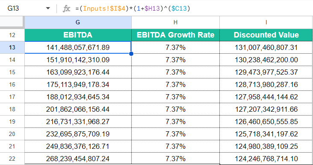Select cell with 131,007,460,807.31
The image size is (313, 165).
click(x=266, y=47)
